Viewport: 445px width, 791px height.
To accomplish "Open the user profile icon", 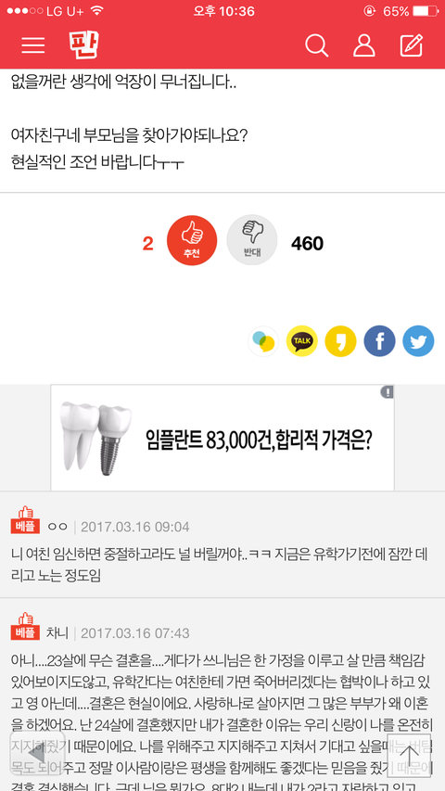I will click(x=363, y=46).
